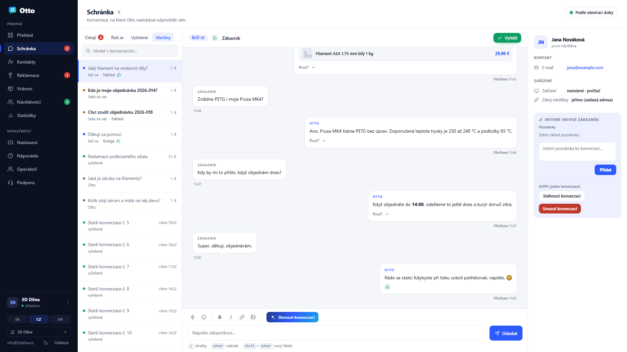The width and height of the screenshot is (627, 352).
Task: Click the thumbs-up icon in conversation header
Action: tap(215, 38)
